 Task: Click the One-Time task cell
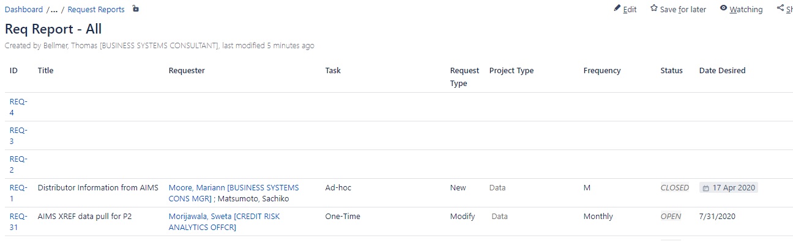(343, 217)
